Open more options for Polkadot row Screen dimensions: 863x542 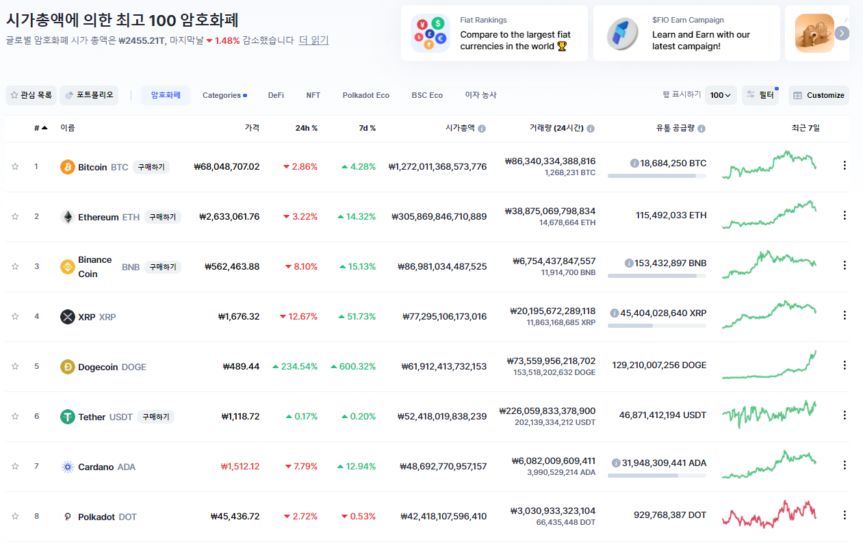pos(845,515)
